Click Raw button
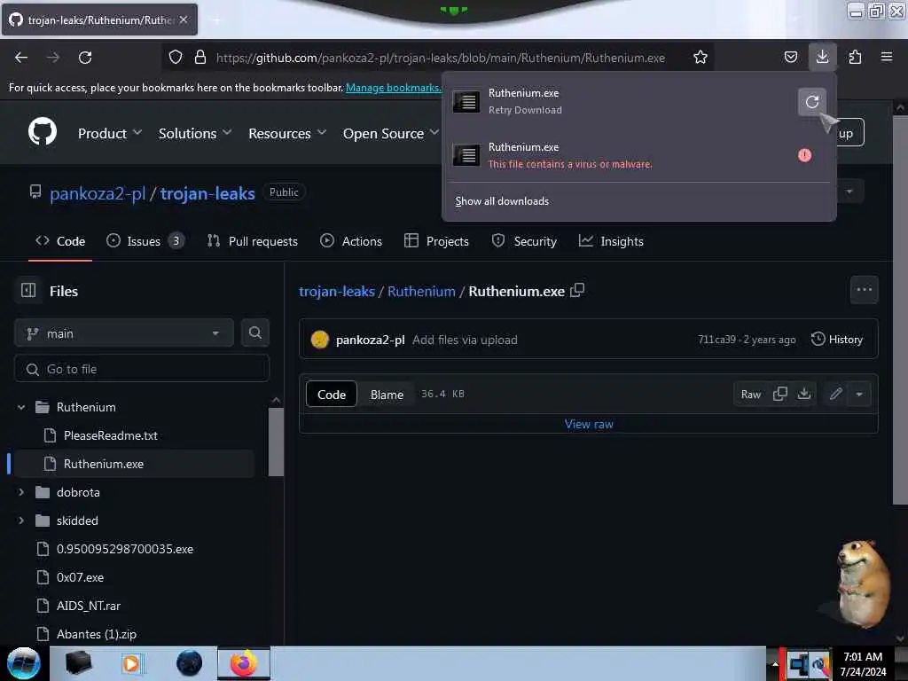The width and height of the screenshot is (908, 681). click(x=750, y=395)
